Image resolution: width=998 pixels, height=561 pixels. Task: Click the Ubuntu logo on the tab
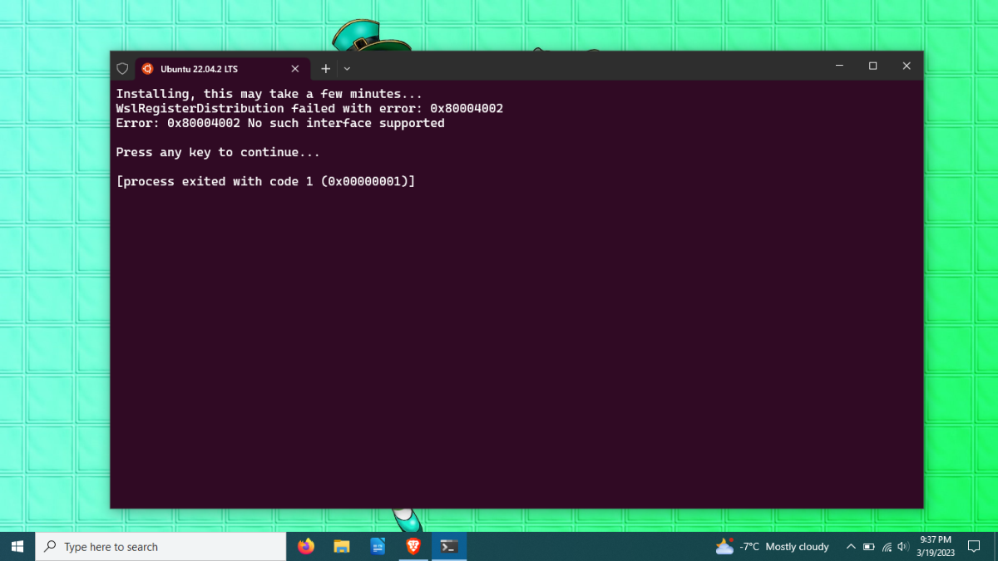coord(147,69)
